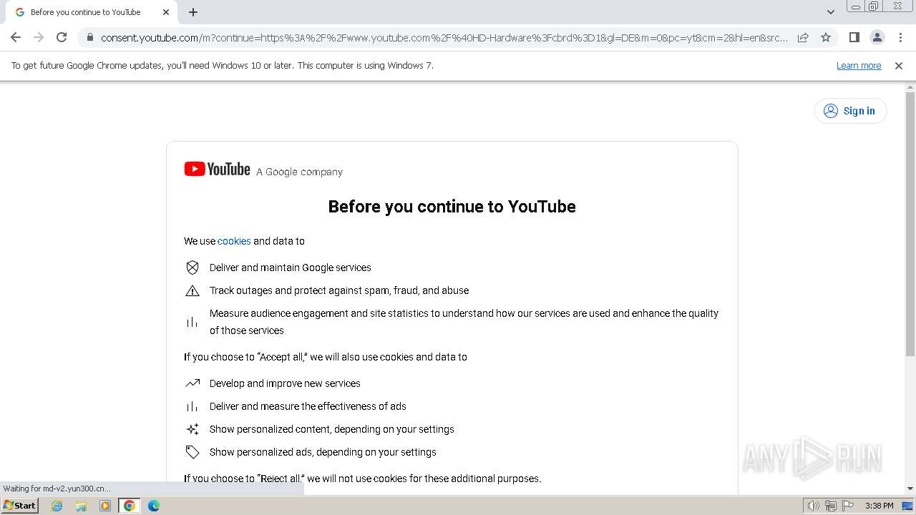Click the 3:38 PM system clock
Viewport: 916px width, 515px height.
[879, 506]
